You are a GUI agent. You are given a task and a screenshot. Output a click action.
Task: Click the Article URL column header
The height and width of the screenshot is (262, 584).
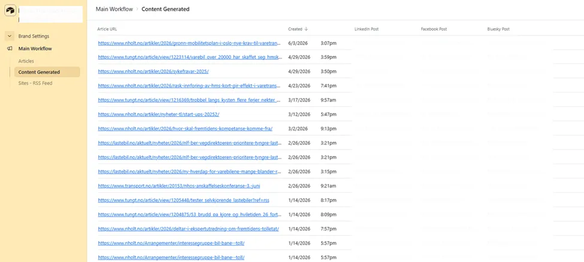107,29
